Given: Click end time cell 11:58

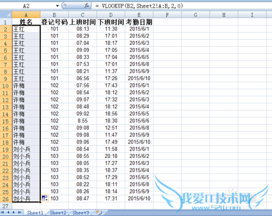Looking at the screenshot, I should pos(111,149).
